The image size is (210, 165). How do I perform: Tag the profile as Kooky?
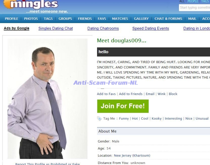point(157,119)
